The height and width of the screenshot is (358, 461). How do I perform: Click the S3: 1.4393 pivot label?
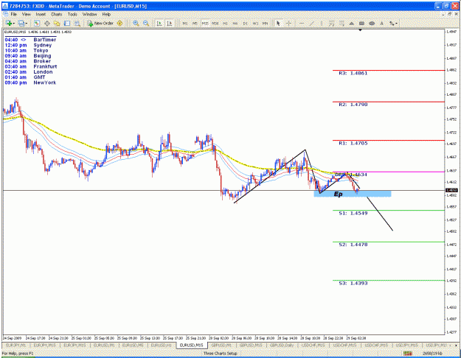tap(353, 284)
